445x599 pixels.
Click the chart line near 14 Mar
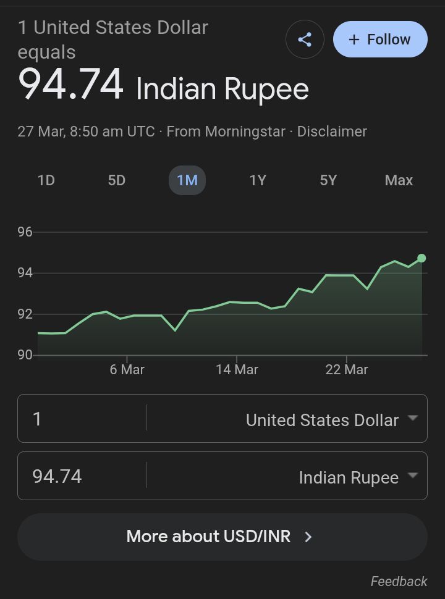pos(237,303)
